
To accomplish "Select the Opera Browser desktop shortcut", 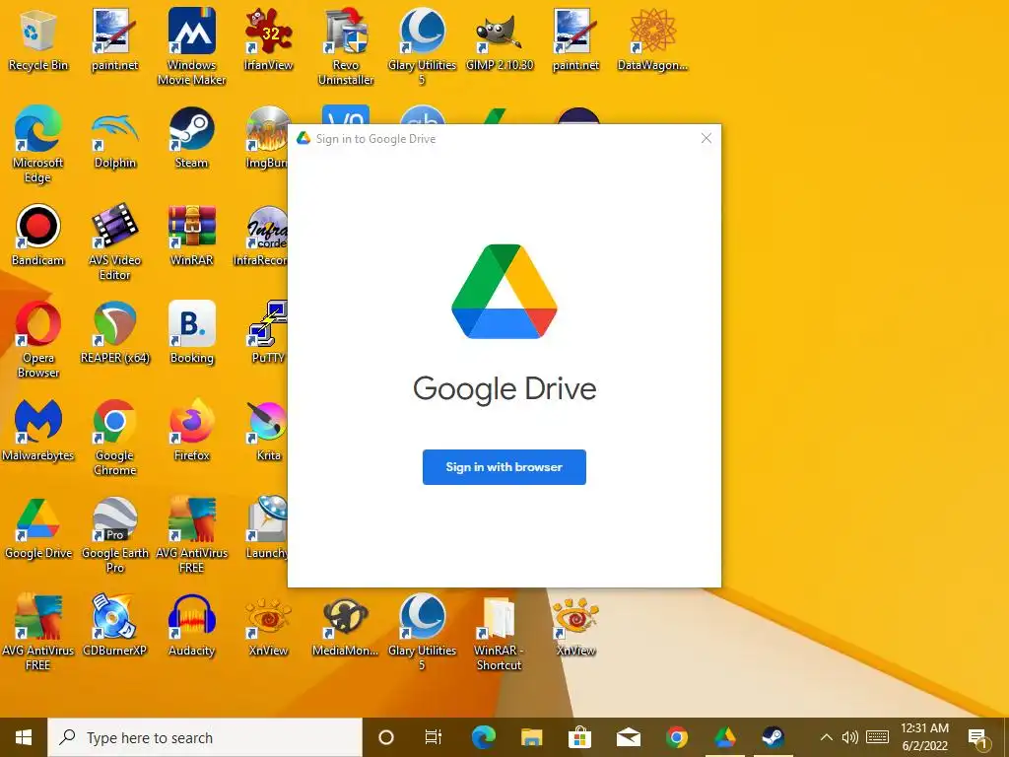I will (38, 340).
